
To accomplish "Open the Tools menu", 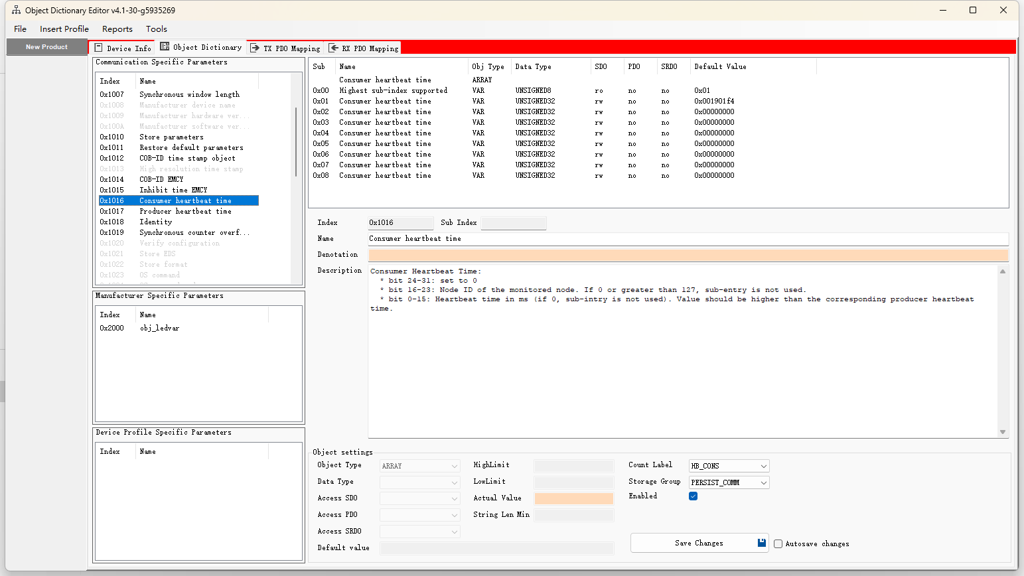I will click(157, 29).
